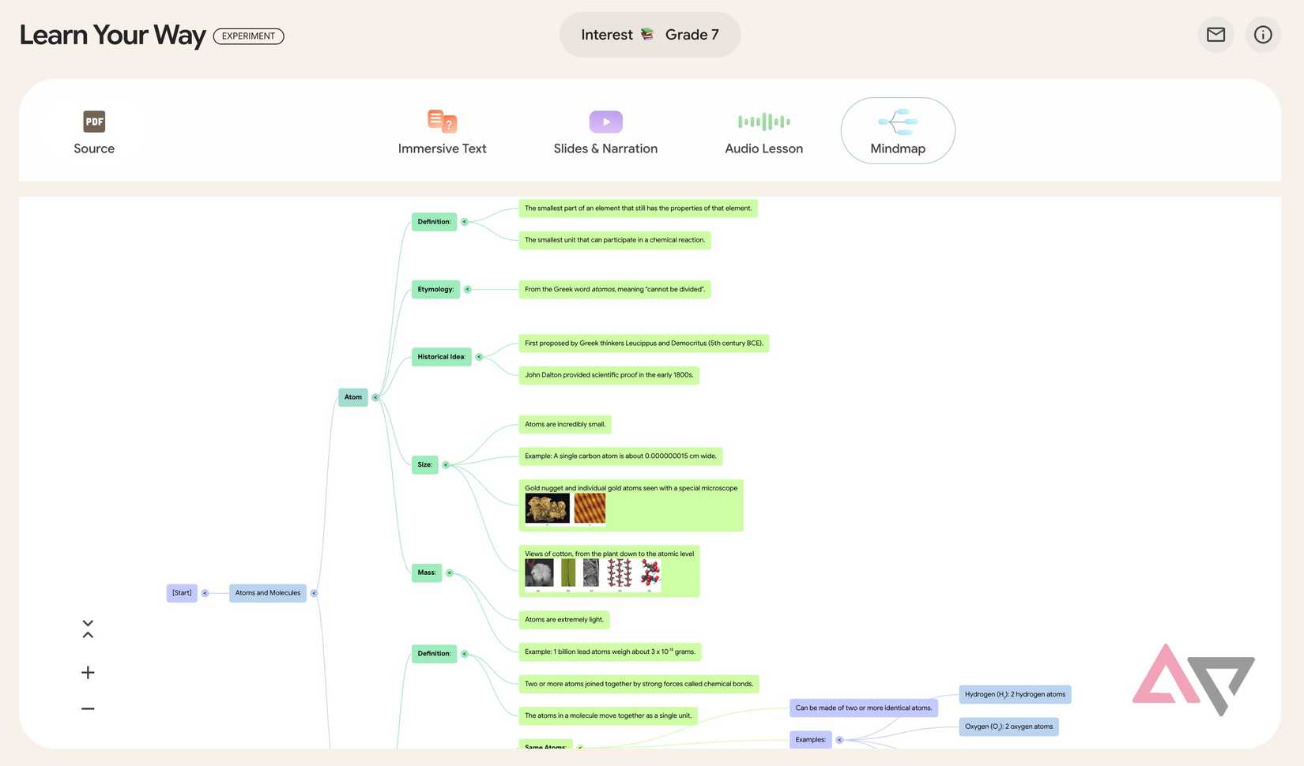This screenshot has height=766, width=1304.
Task: Click the gold nugget microscope image
Action: [x=546, y=508]
